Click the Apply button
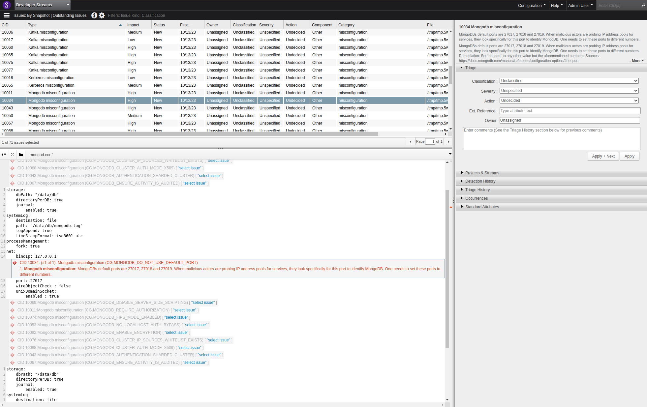 point(629,156)
